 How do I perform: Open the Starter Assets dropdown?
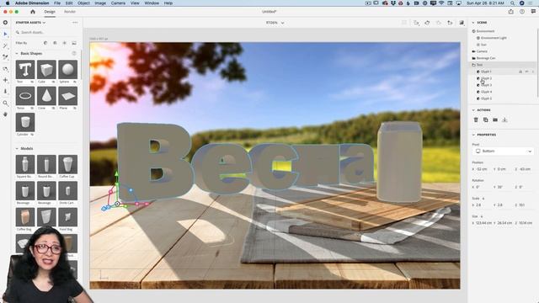[x=30, y=23]
